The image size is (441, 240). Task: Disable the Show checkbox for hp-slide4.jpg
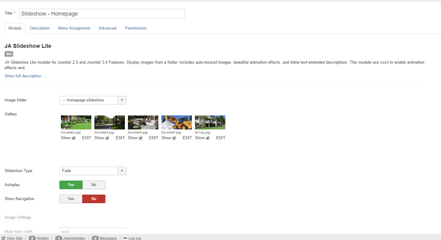tap(141, 138)
